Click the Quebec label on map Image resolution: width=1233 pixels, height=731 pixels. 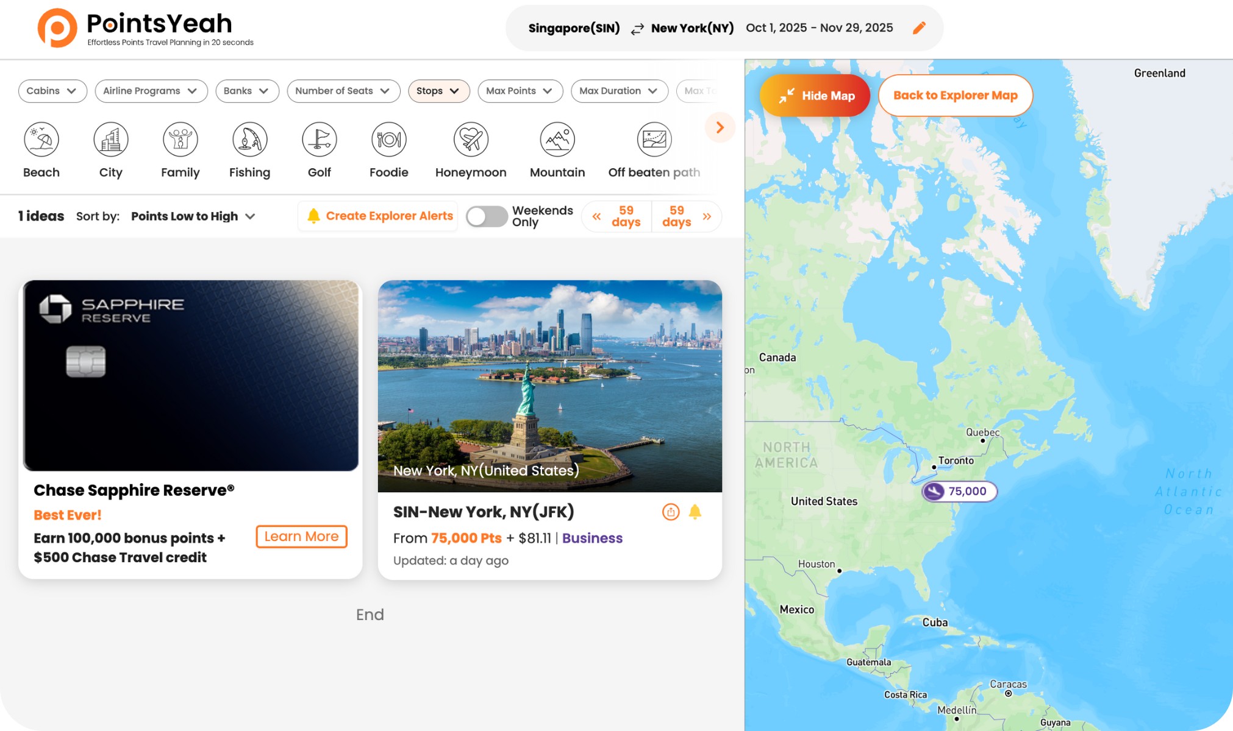tap(982, 433)
